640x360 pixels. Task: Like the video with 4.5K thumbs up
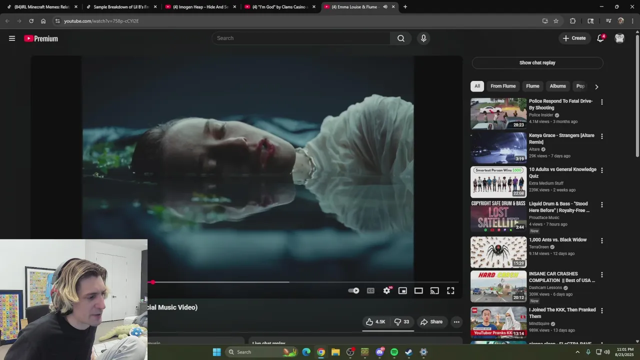pos(375,322)
